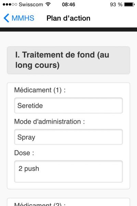Tap the blue back chevron arrow
Screen dimensions: 137x206
pos(6,18)
